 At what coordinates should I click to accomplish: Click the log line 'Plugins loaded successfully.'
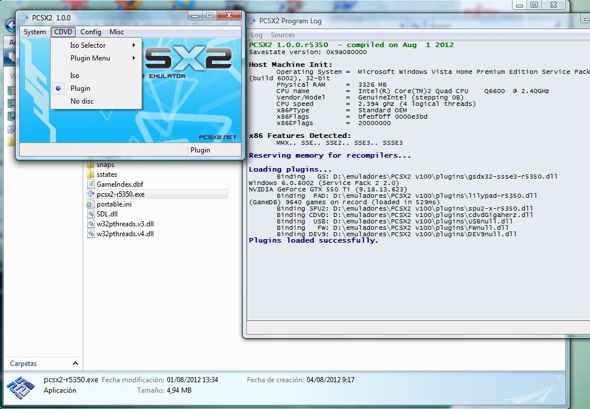(313, 241)
